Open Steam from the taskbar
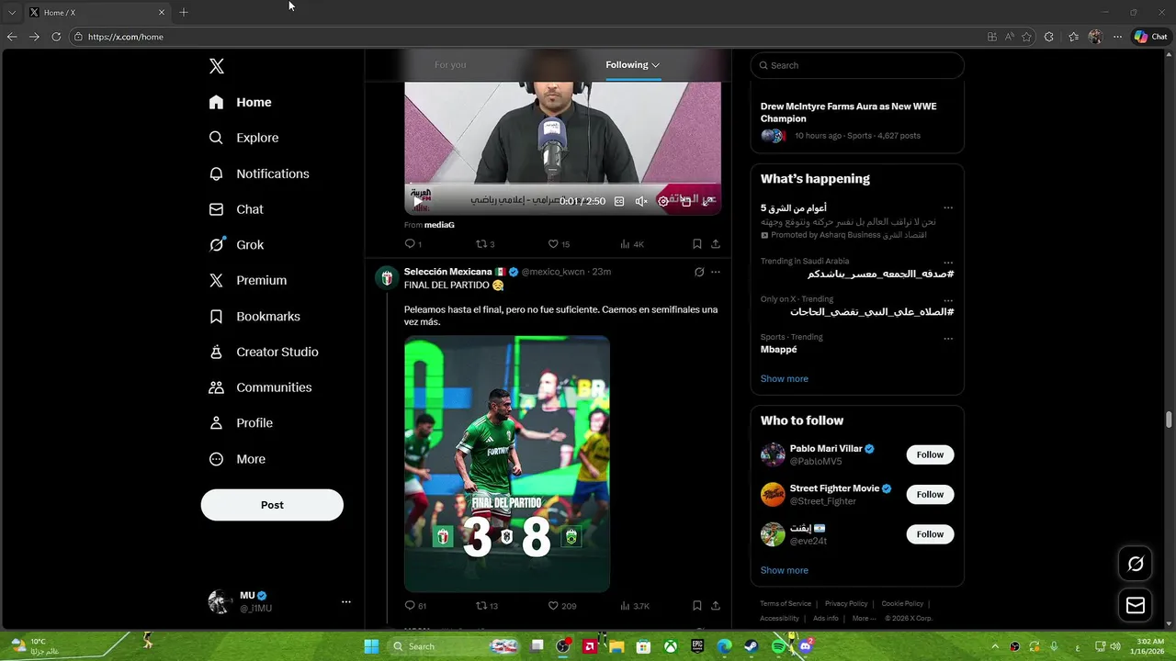The width and height of the screenshot is (1176, 661). tap(752, 646)
